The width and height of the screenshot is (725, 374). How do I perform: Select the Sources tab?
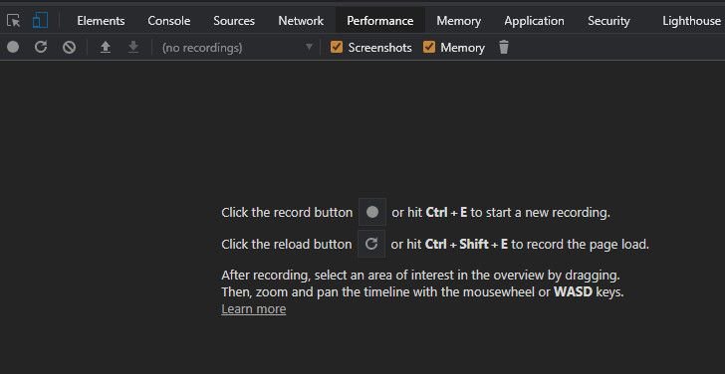coord(234,21)
